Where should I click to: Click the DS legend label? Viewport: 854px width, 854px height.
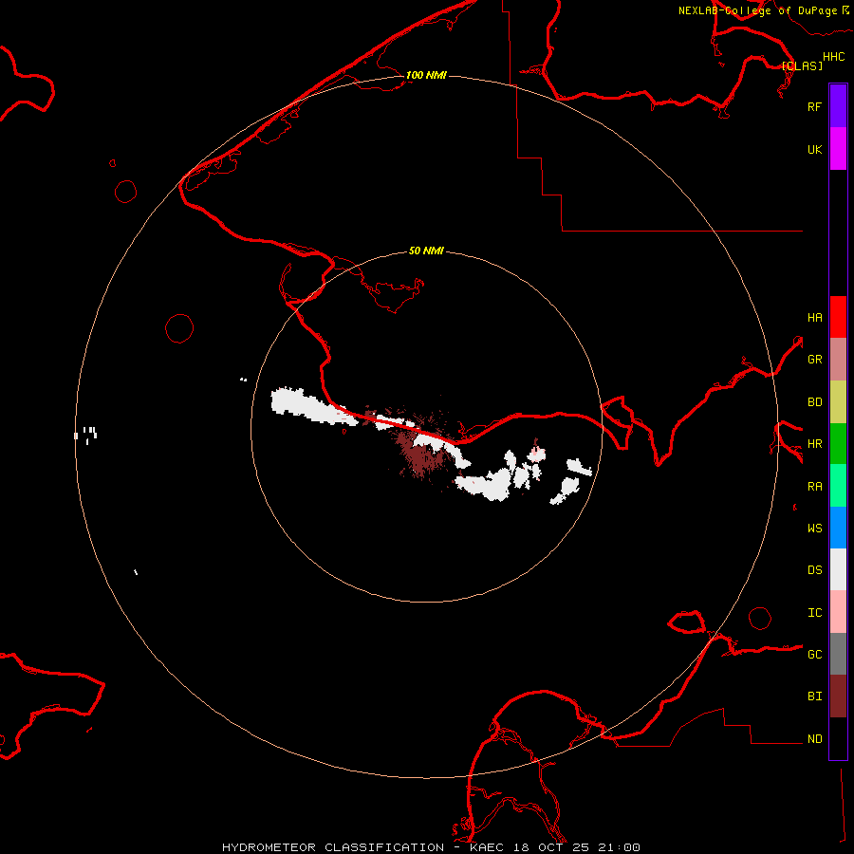[814, 569]
